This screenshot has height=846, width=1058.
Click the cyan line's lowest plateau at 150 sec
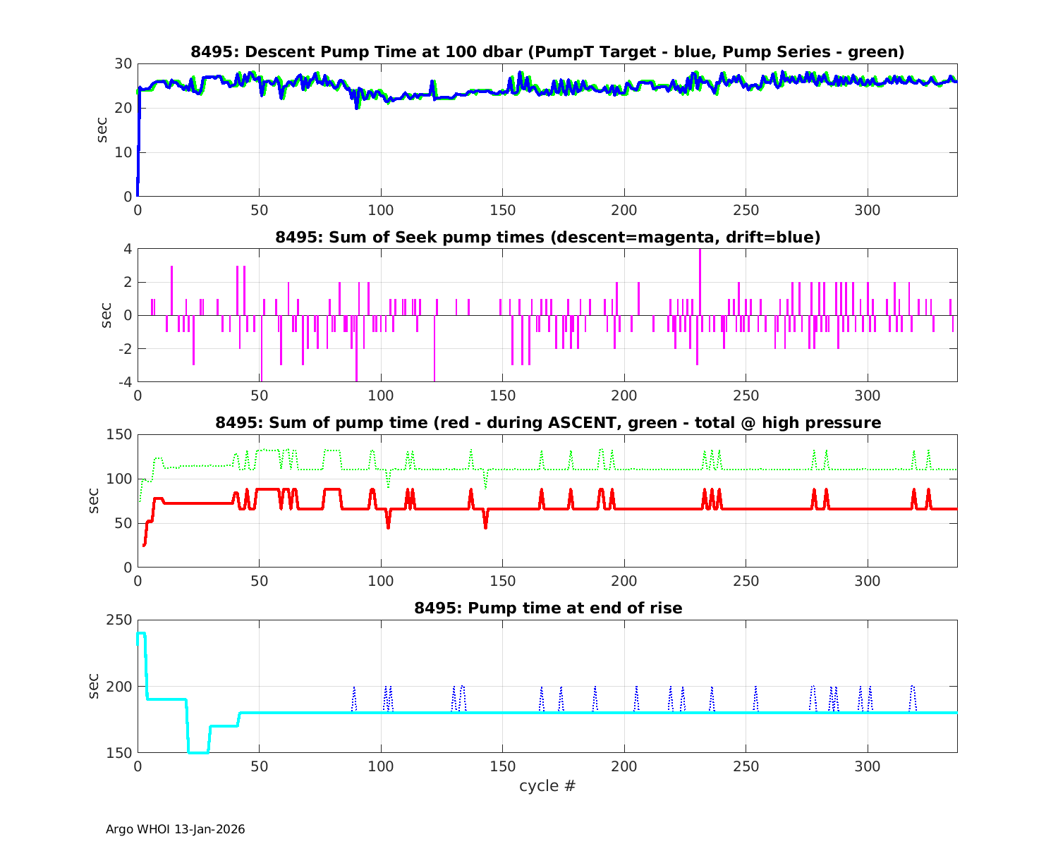[198, 752]
